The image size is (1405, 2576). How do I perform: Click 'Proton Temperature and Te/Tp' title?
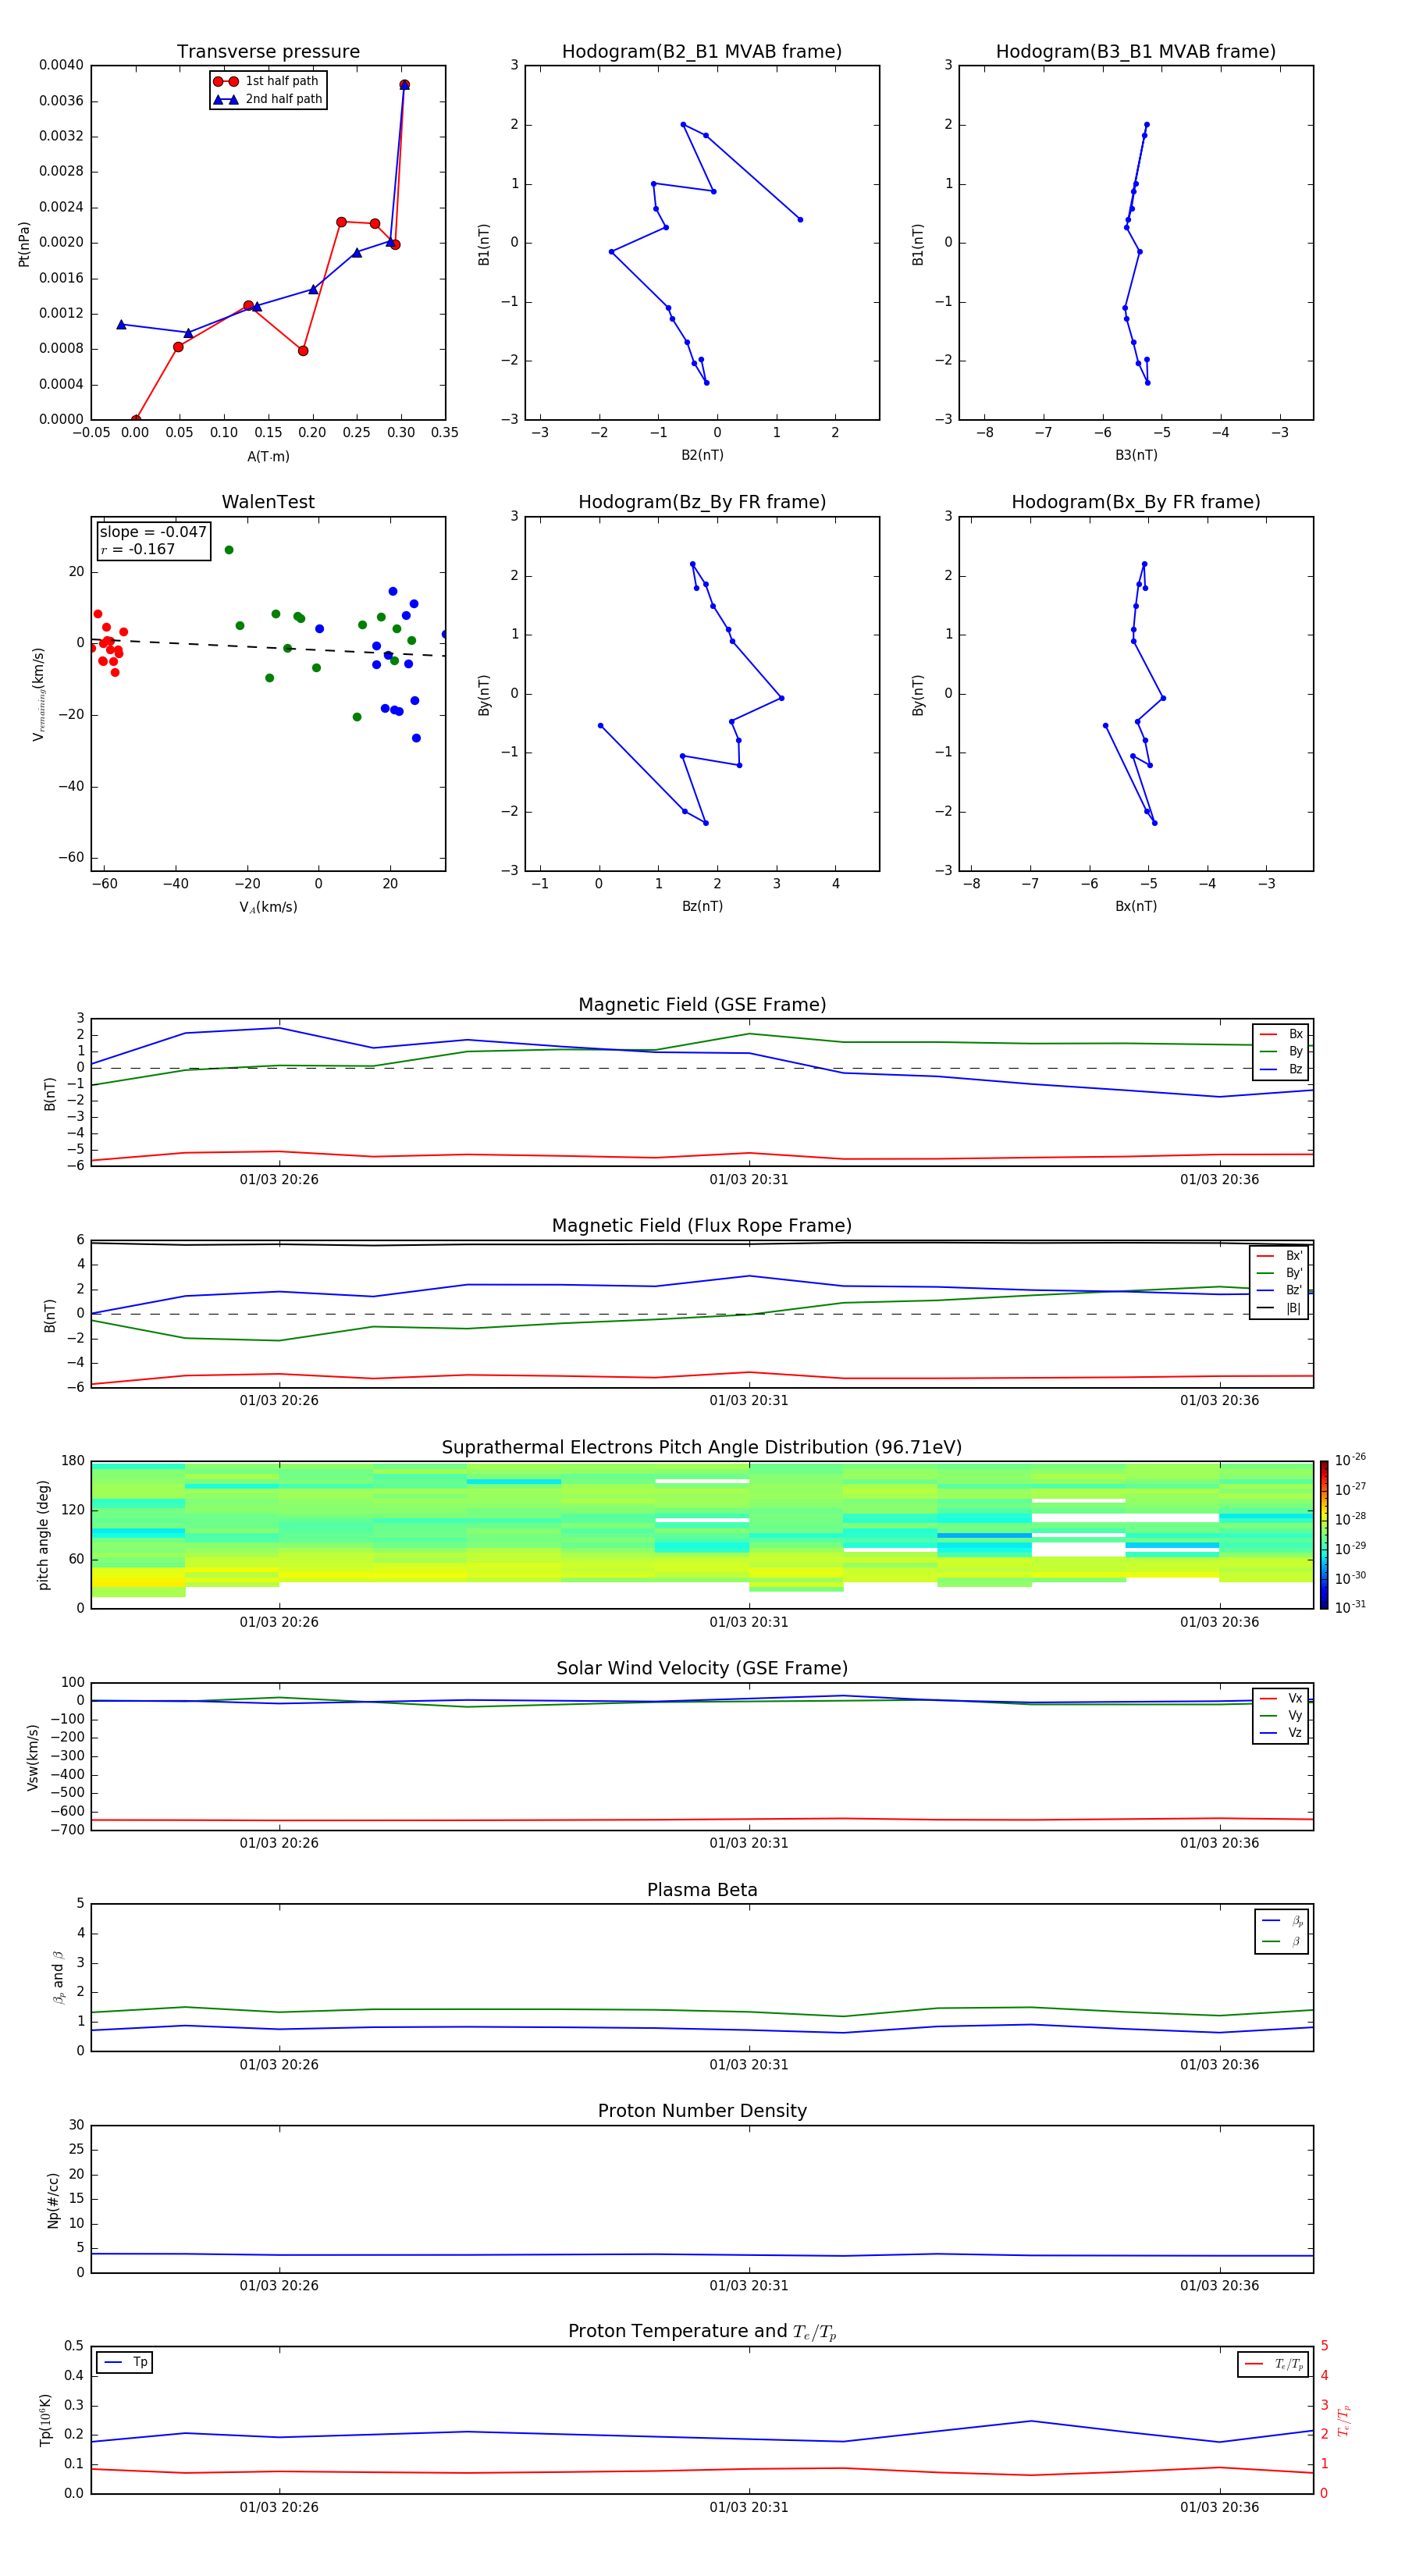tap(702, 2332)
